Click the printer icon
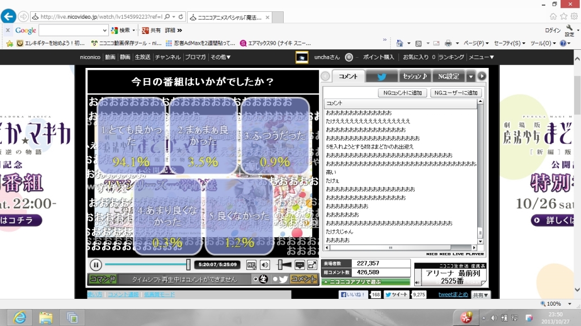Image resolution: width=581 pixels, height=326 pixels. click(448, 43)
